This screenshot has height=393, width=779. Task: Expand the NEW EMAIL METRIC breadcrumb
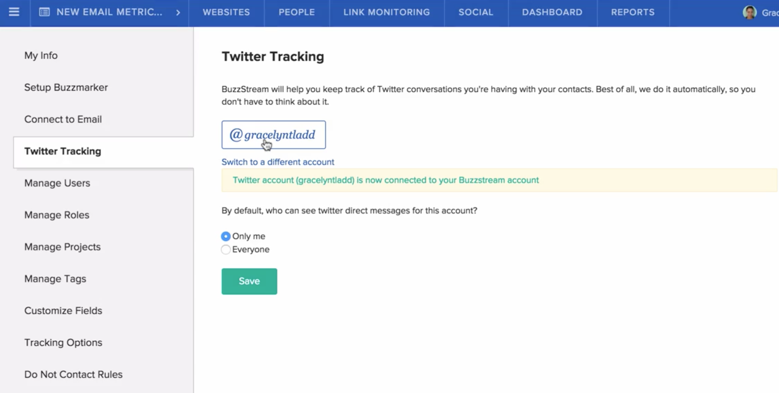point(179,12)
